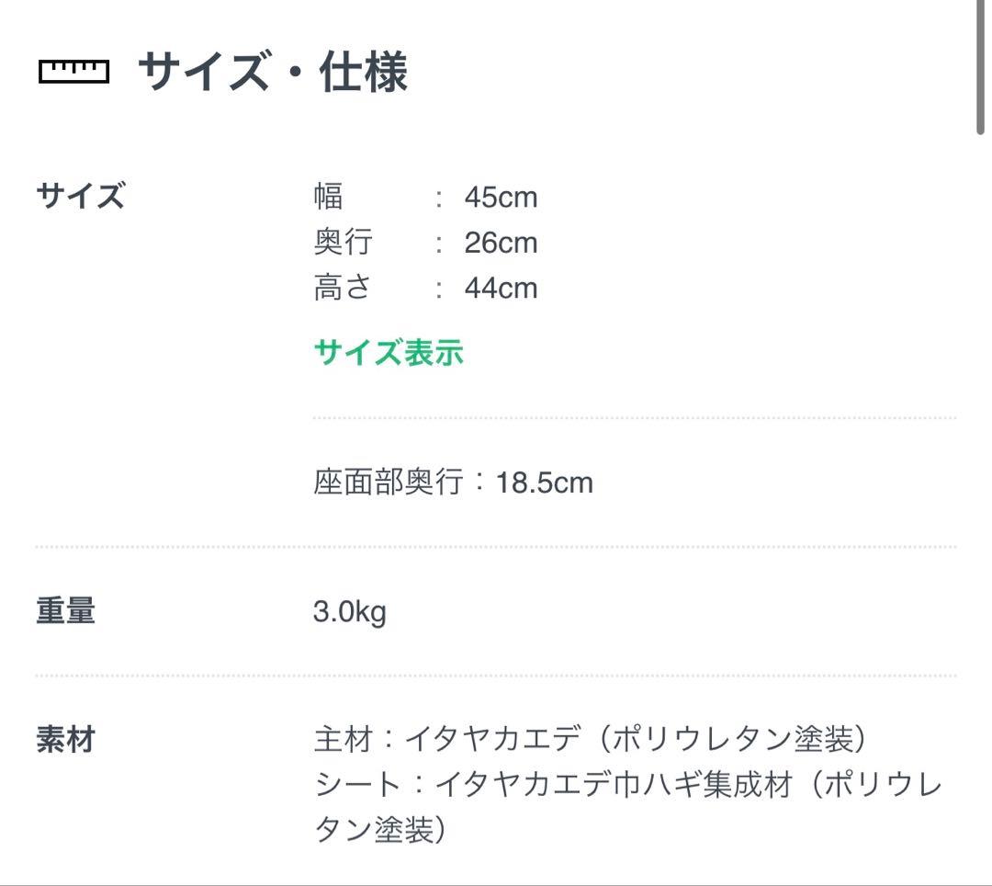Open the サイズ表示 size guide link

click(388, 352)
